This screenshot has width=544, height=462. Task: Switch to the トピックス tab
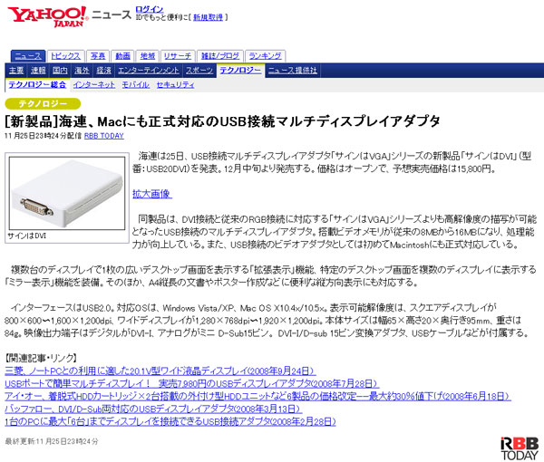65,56
